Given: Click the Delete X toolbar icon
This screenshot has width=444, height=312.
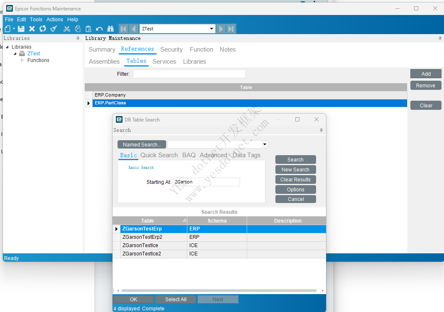Looking at the screenshot, I should (32, 29).
